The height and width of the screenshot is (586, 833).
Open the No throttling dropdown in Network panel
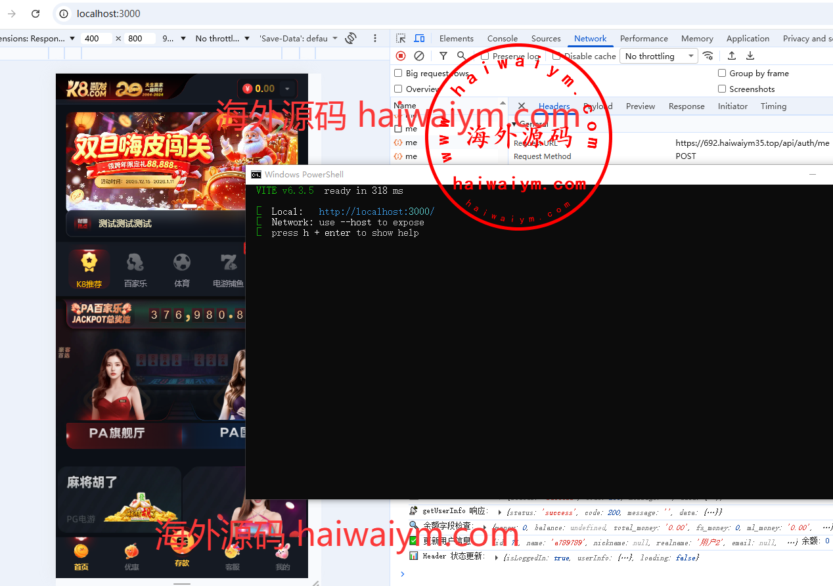(659, 56)
